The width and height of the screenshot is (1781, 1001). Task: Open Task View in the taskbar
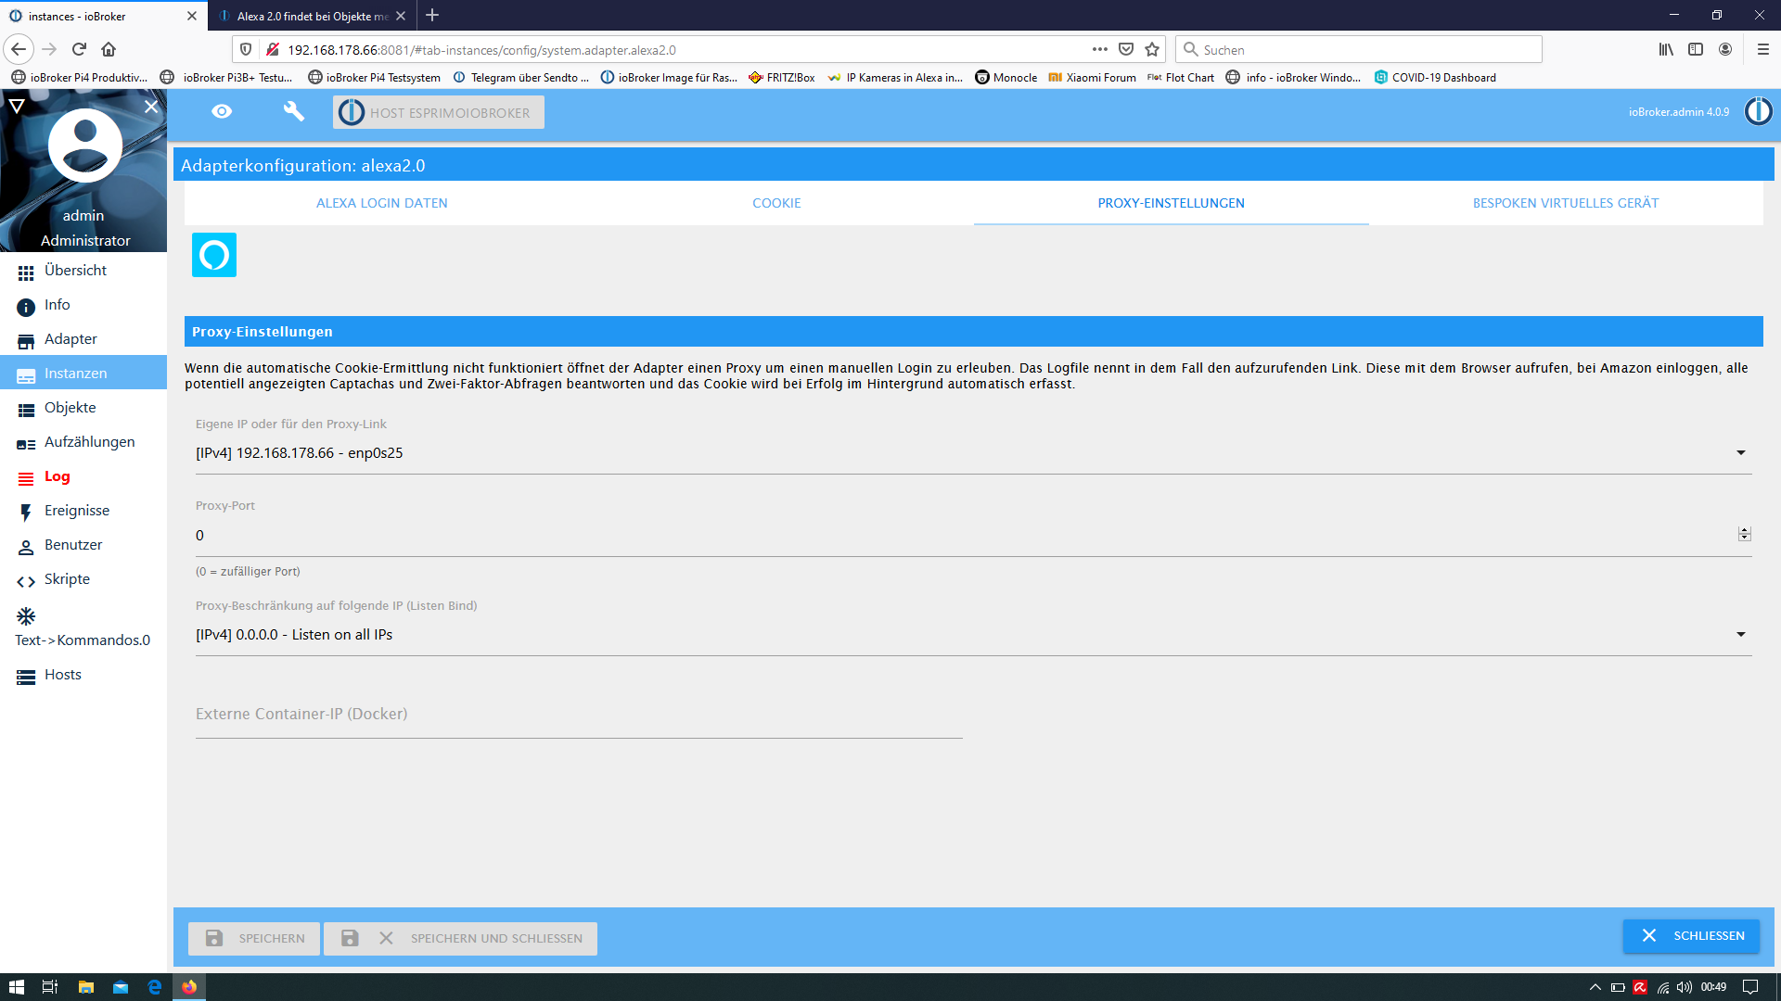coord(50,987)
